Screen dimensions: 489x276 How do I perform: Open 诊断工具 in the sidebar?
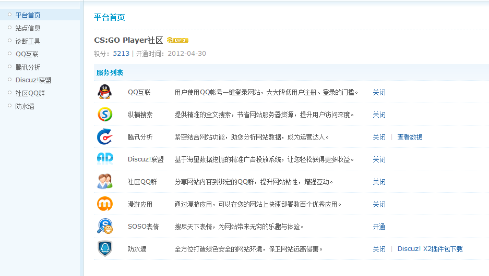pyautogui.click(x=28, y=41)
